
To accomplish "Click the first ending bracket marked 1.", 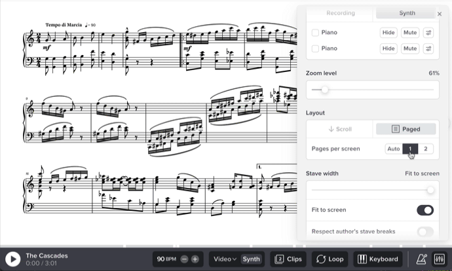I will click(x=276, y=166).
